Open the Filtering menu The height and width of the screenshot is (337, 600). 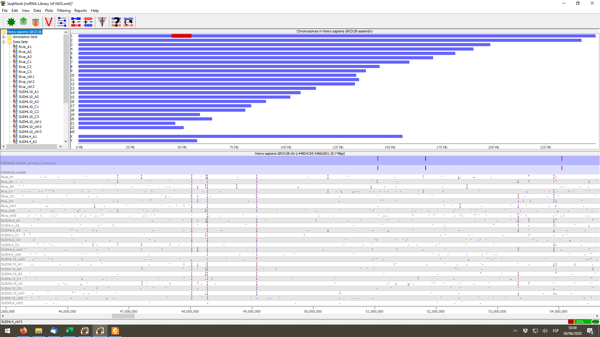pos(64,11)
